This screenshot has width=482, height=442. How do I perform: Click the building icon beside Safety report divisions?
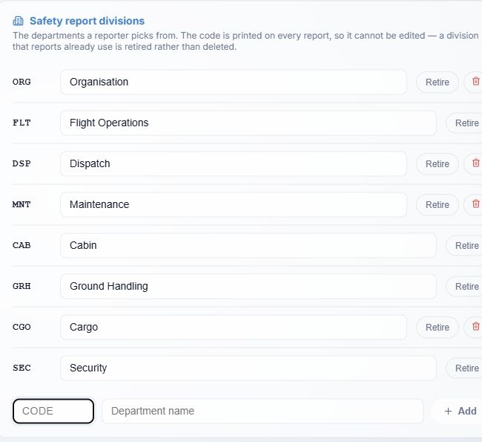18,21
